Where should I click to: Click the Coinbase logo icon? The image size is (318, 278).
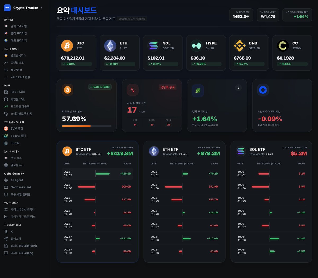click(263, 90)
